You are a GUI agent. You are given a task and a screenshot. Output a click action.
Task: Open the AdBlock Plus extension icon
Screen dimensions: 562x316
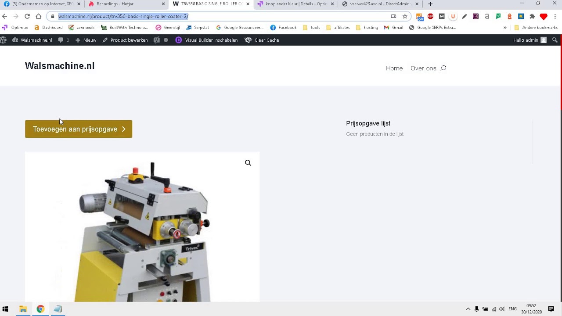point(430,16)
